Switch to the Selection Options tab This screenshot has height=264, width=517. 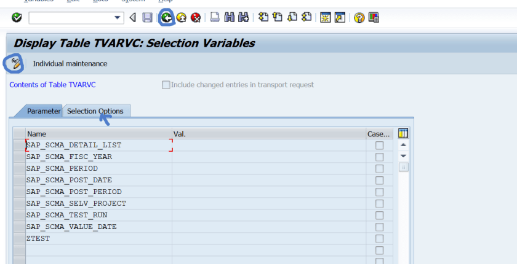95,111
